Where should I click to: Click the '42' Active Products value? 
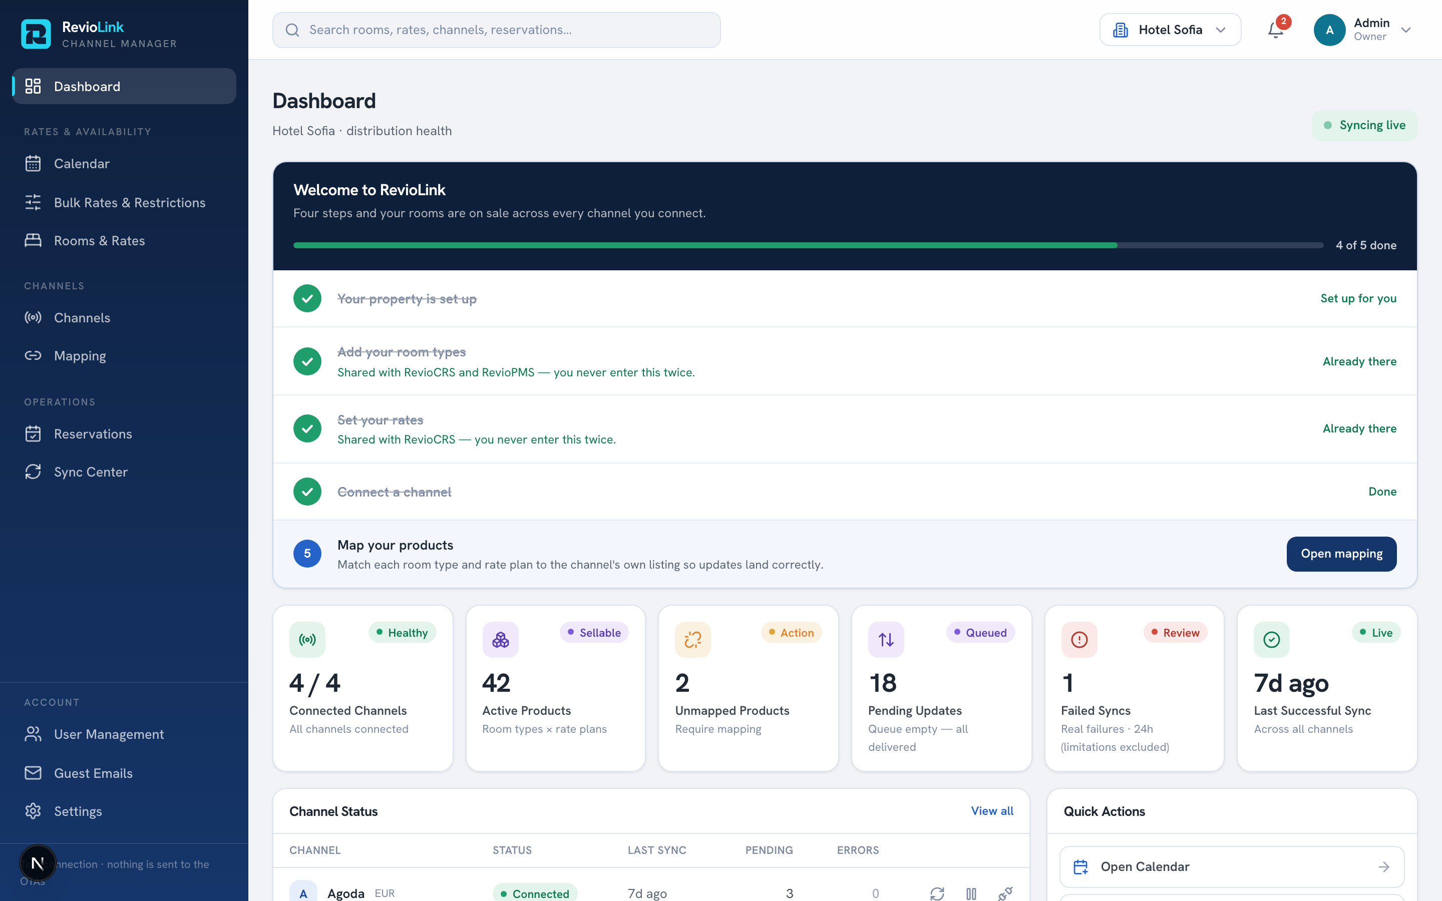coord(496,683)
